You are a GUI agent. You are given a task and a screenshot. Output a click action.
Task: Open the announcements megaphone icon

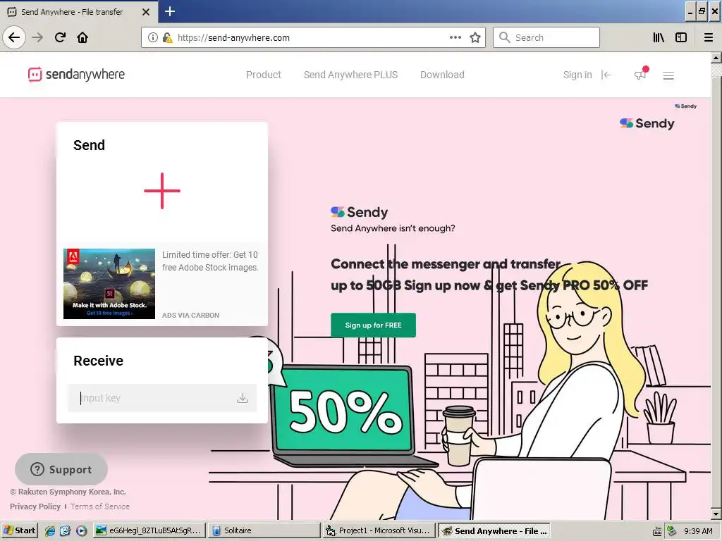(x=640, y=74)
